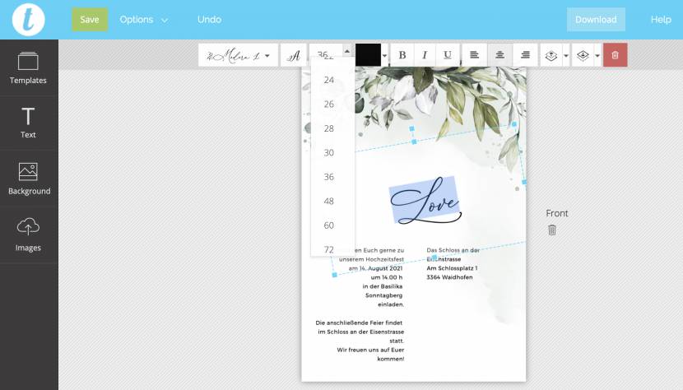Click the trash icon under Front
Image resolution: width=683 pixels, height=390 pixels.
(552, 230)
